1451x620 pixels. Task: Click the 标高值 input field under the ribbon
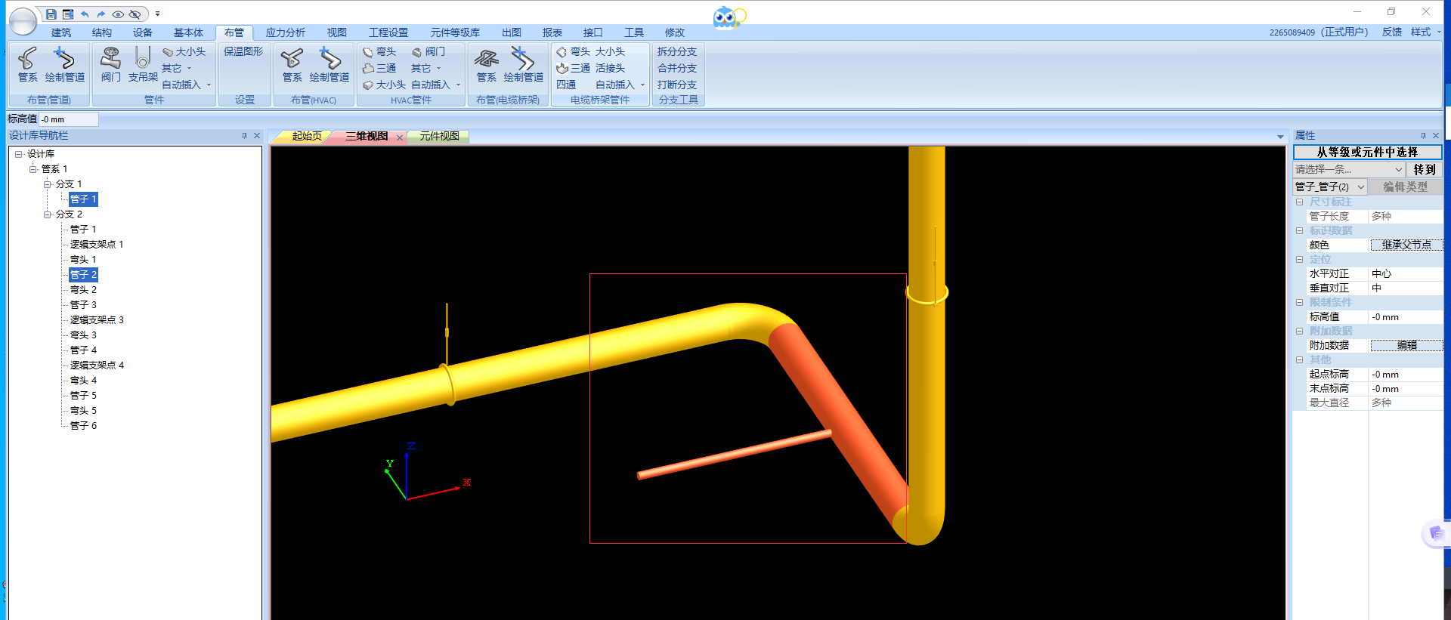[68, 119]
